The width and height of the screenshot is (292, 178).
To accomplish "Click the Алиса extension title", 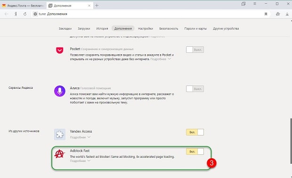I will pos(75,88).
